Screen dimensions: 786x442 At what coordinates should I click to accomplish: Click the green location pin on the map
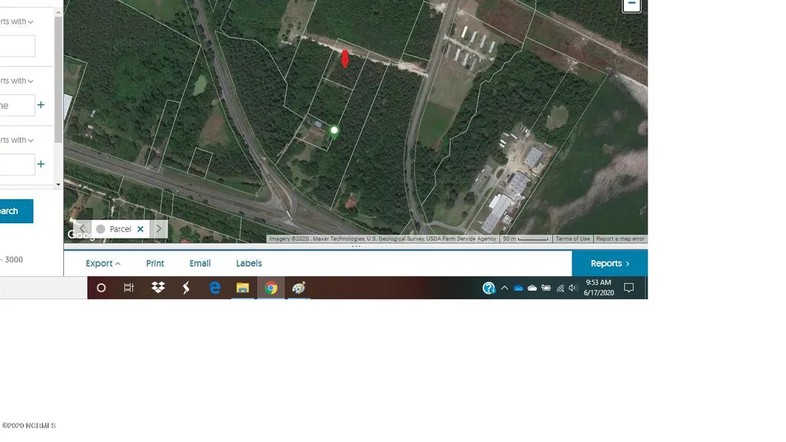(x=334, y=132)
